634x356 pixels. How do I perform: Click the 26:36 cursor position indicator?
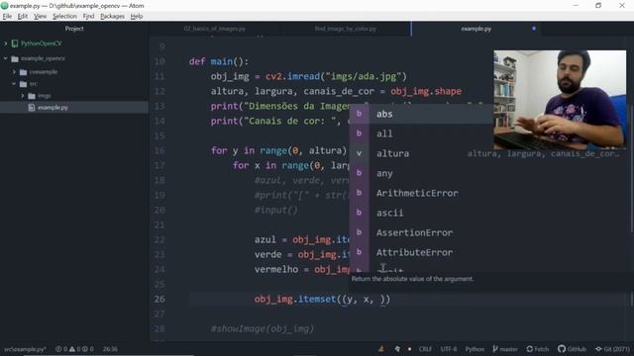tap(110, 349)
